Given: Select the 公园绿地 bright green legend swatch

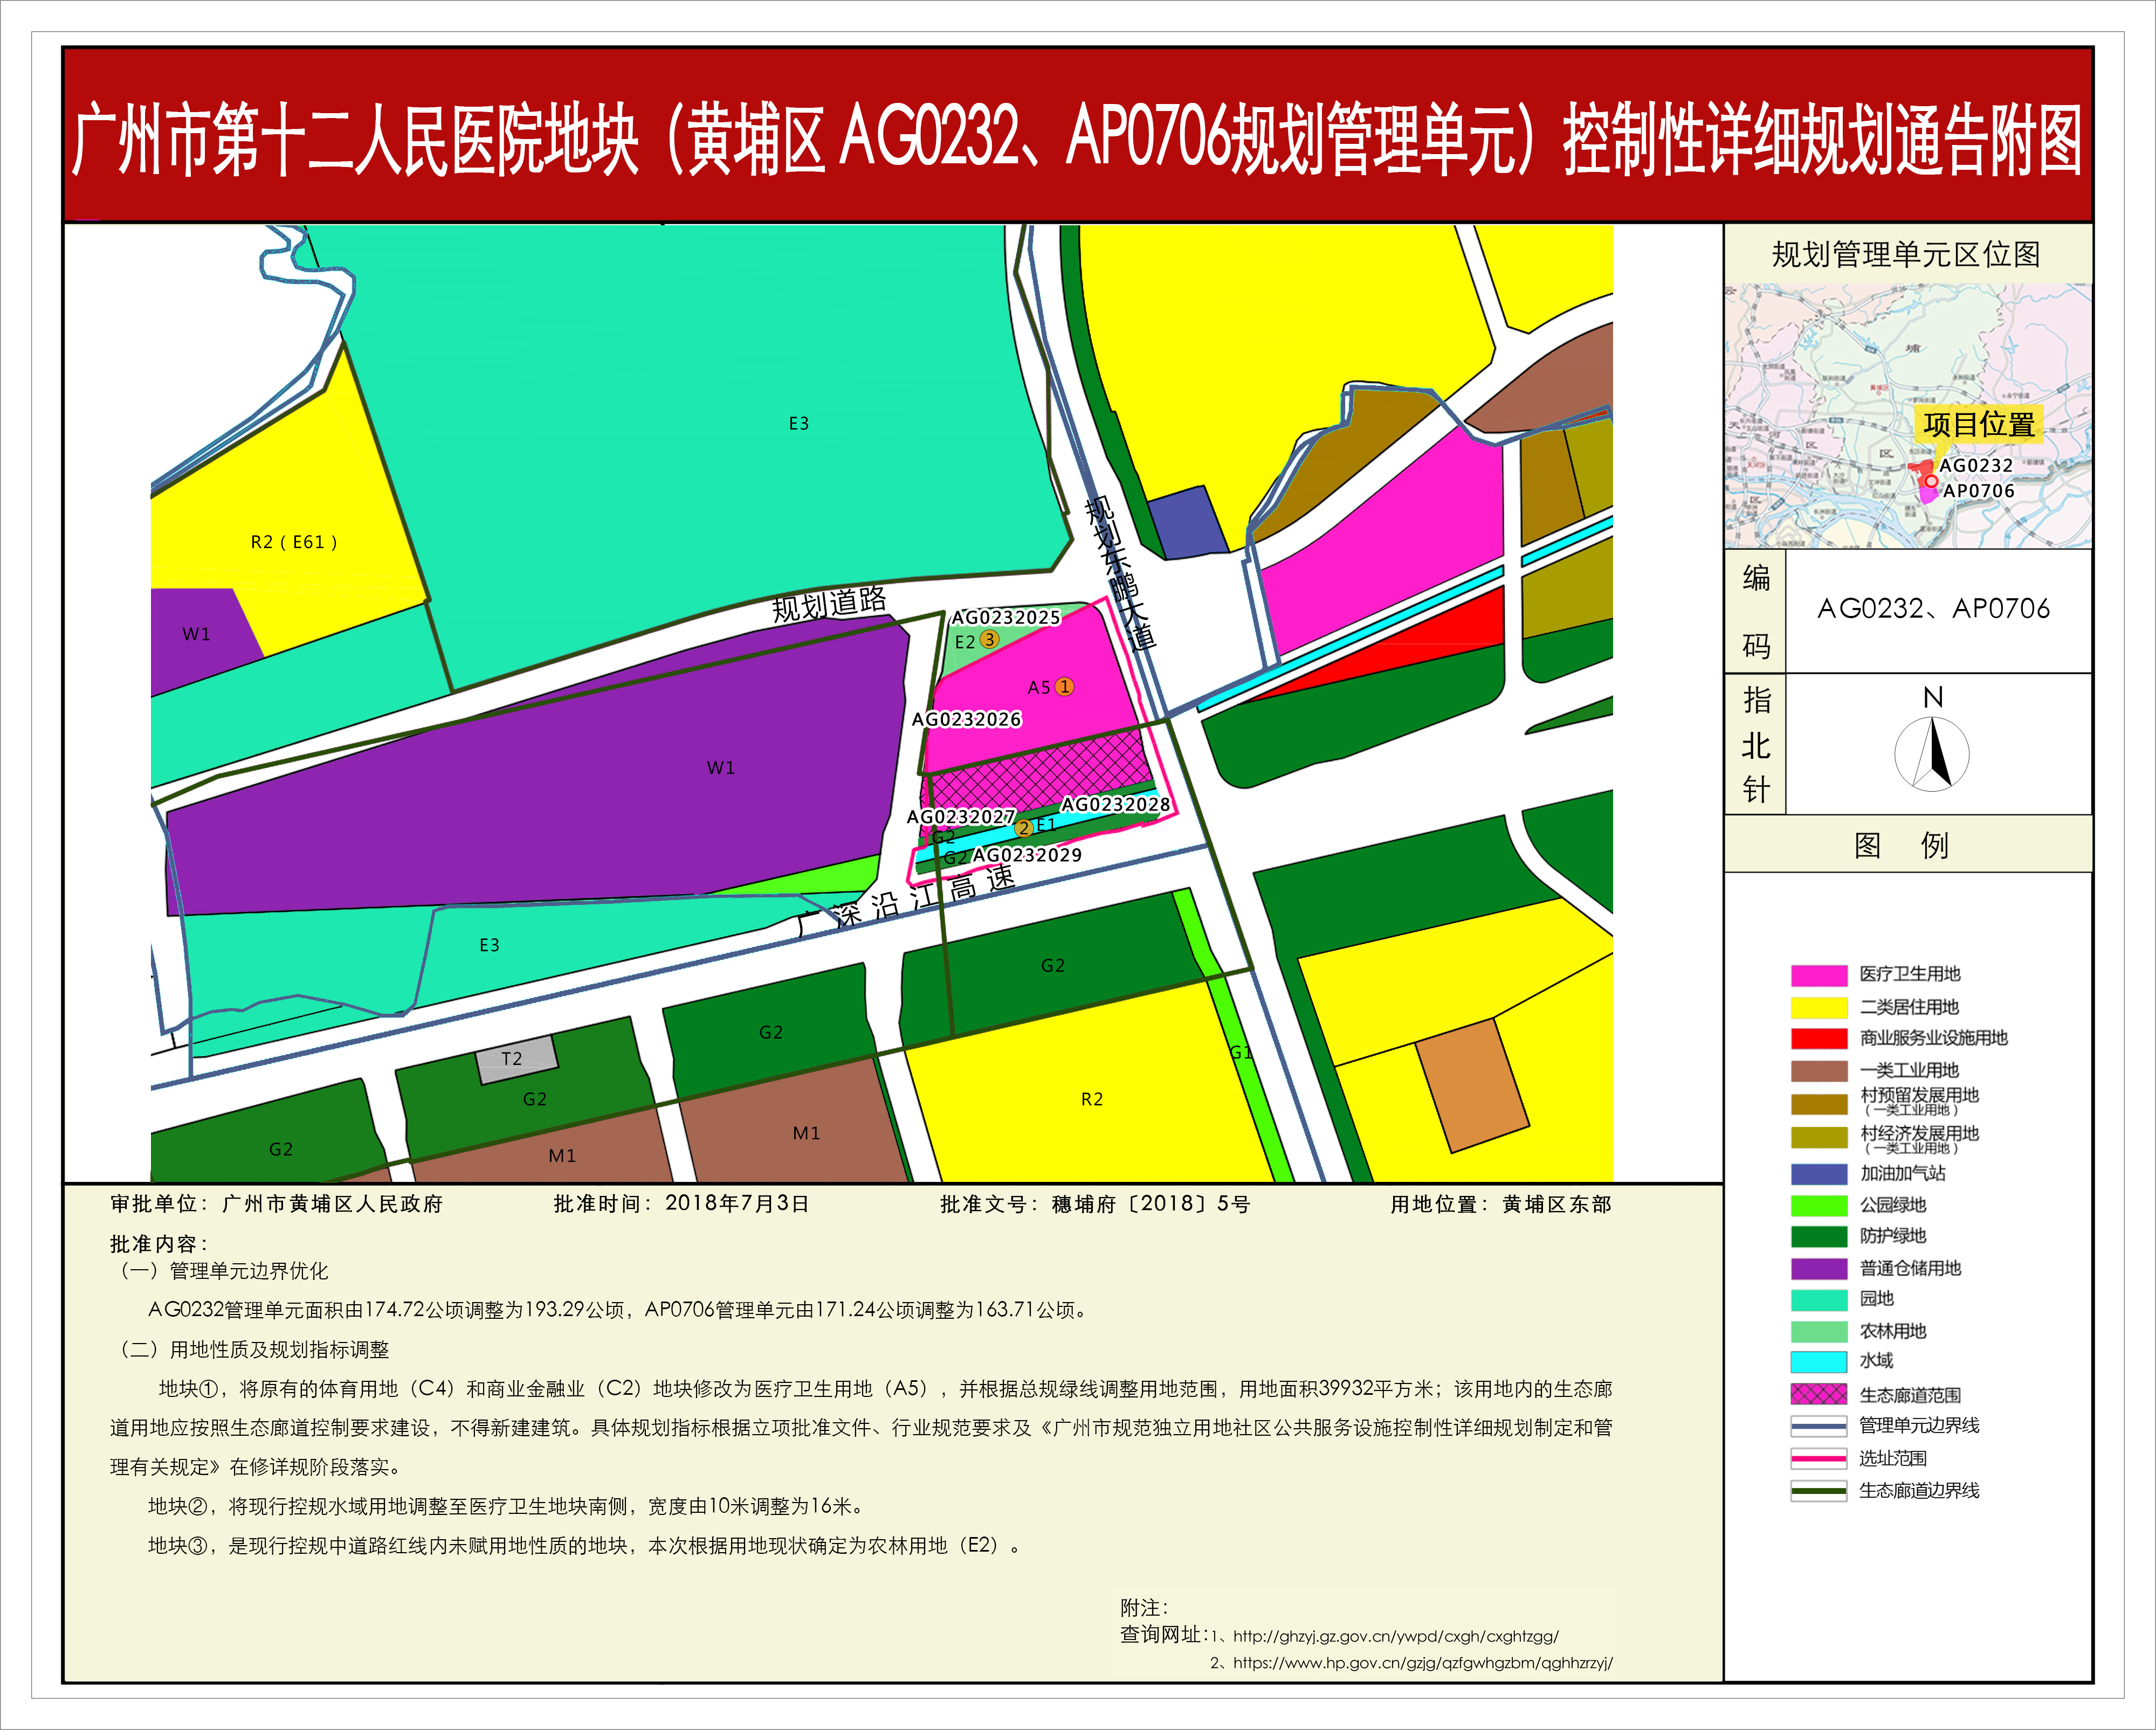Looking at the screenshot, I should coord(1819,1206).
